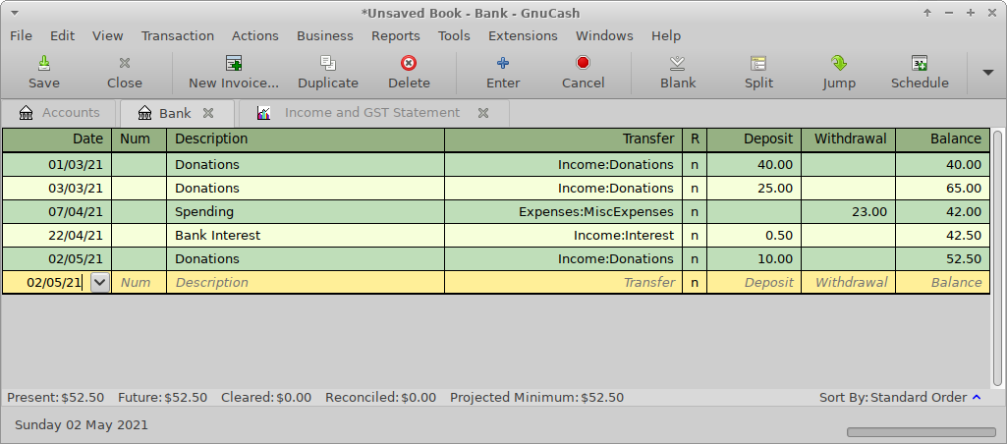Toggle reconcile flag on Spending row

click(x=695, y=212)
